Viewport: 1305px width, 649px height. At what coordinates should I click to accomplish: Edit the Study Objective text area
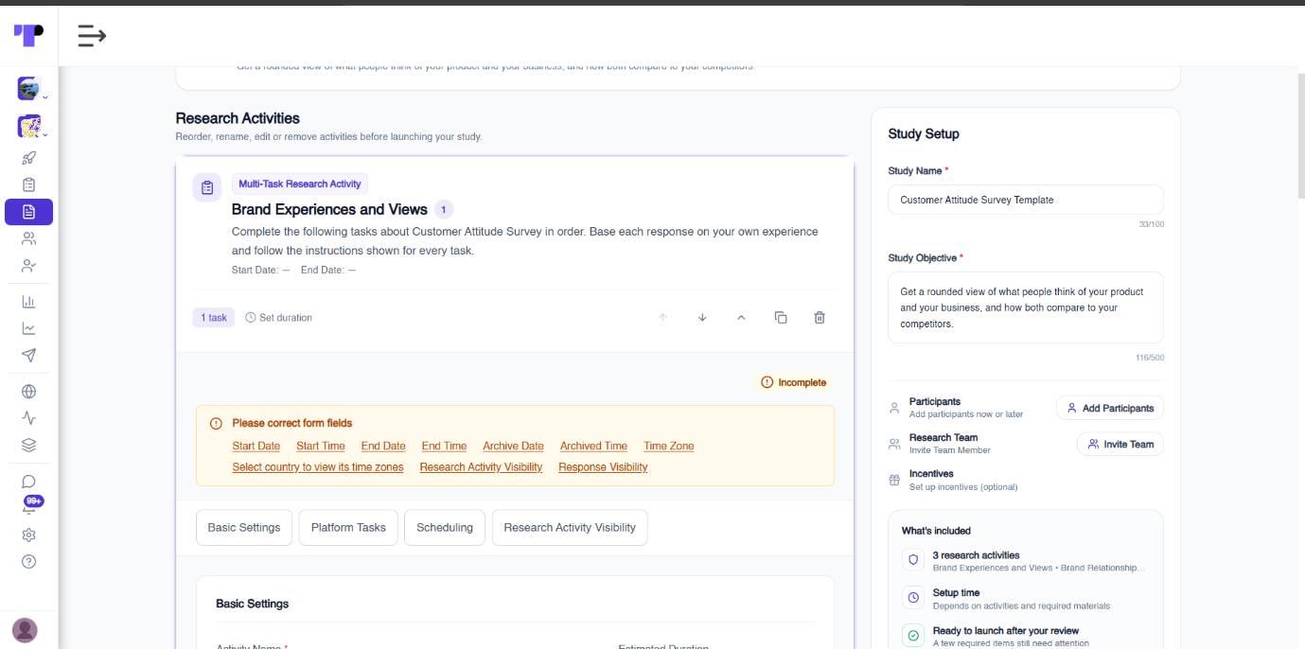[1026, 307]
